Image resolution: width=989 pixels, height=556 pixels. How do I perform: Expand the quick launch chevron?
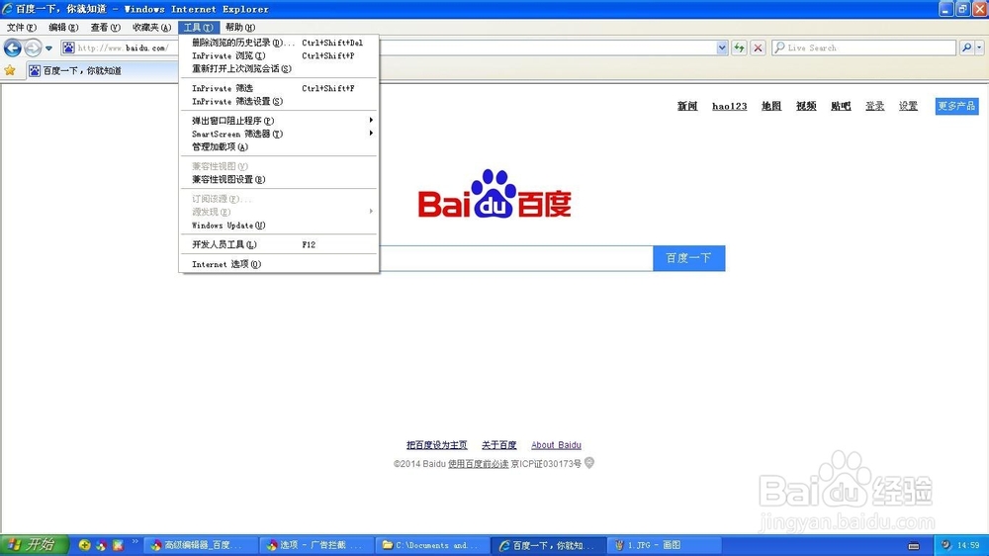point(135,541)
